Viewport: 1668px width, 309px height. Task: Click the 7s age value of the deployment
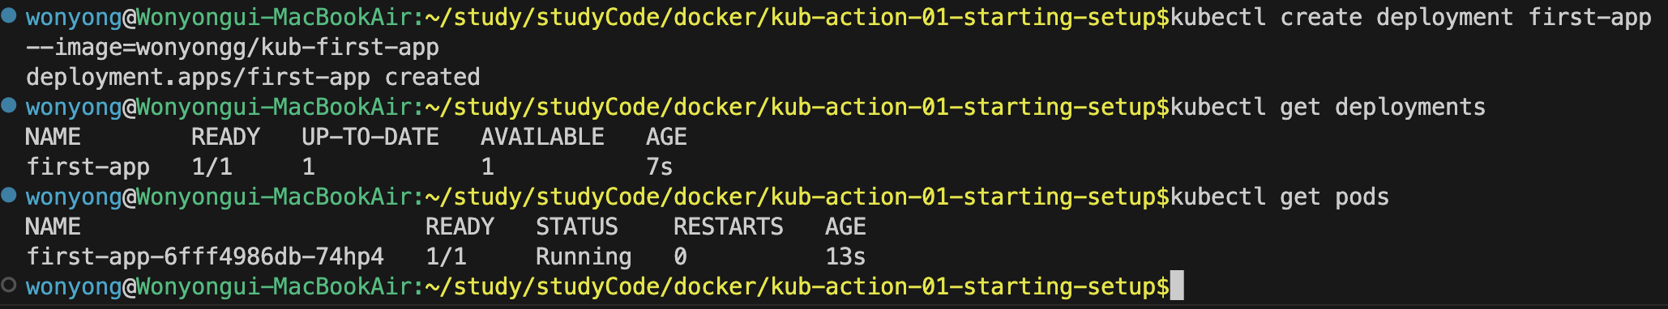(x=660, y=167)
